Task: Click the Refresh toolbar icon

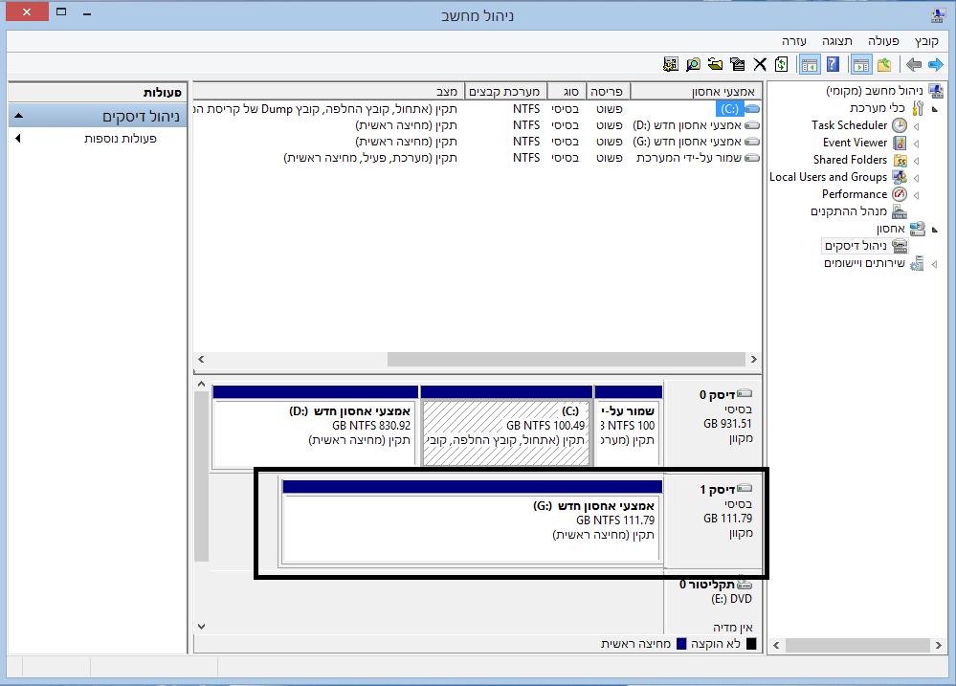Action: tap(782, 65)
